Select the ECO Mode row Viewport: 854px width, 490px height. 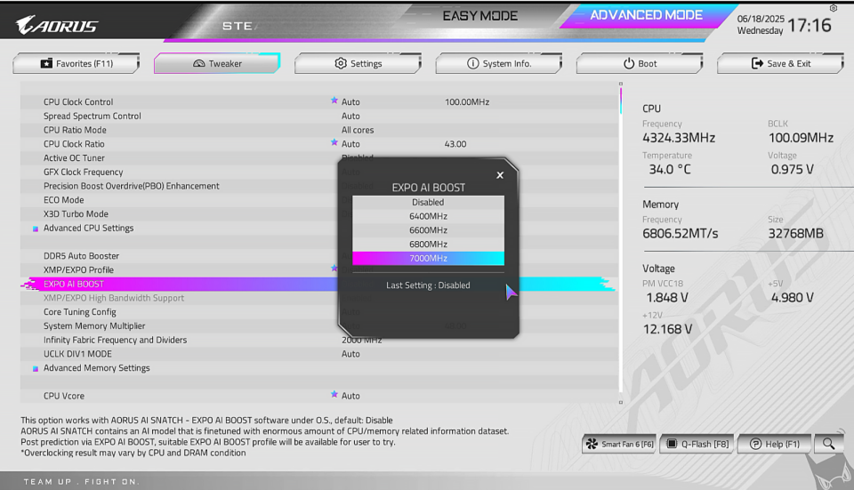tap(319, 200)
